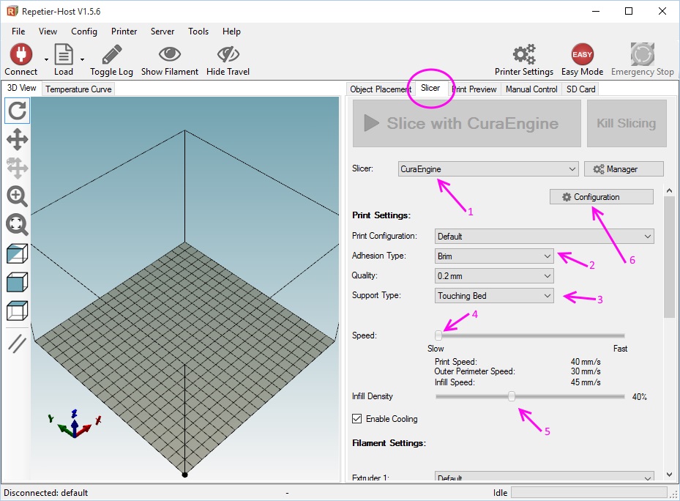Image resolution: width=680 pixels, height=501 pixels.
Task: Click the Speed slider handle
Action: click(438, 335)
